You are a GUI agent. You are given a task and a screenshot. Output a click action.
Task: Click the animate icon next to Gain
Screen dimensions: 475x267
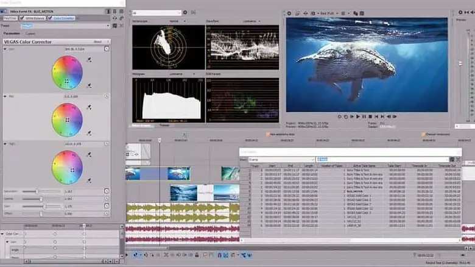pyautogui.click(x=107, y=206)
